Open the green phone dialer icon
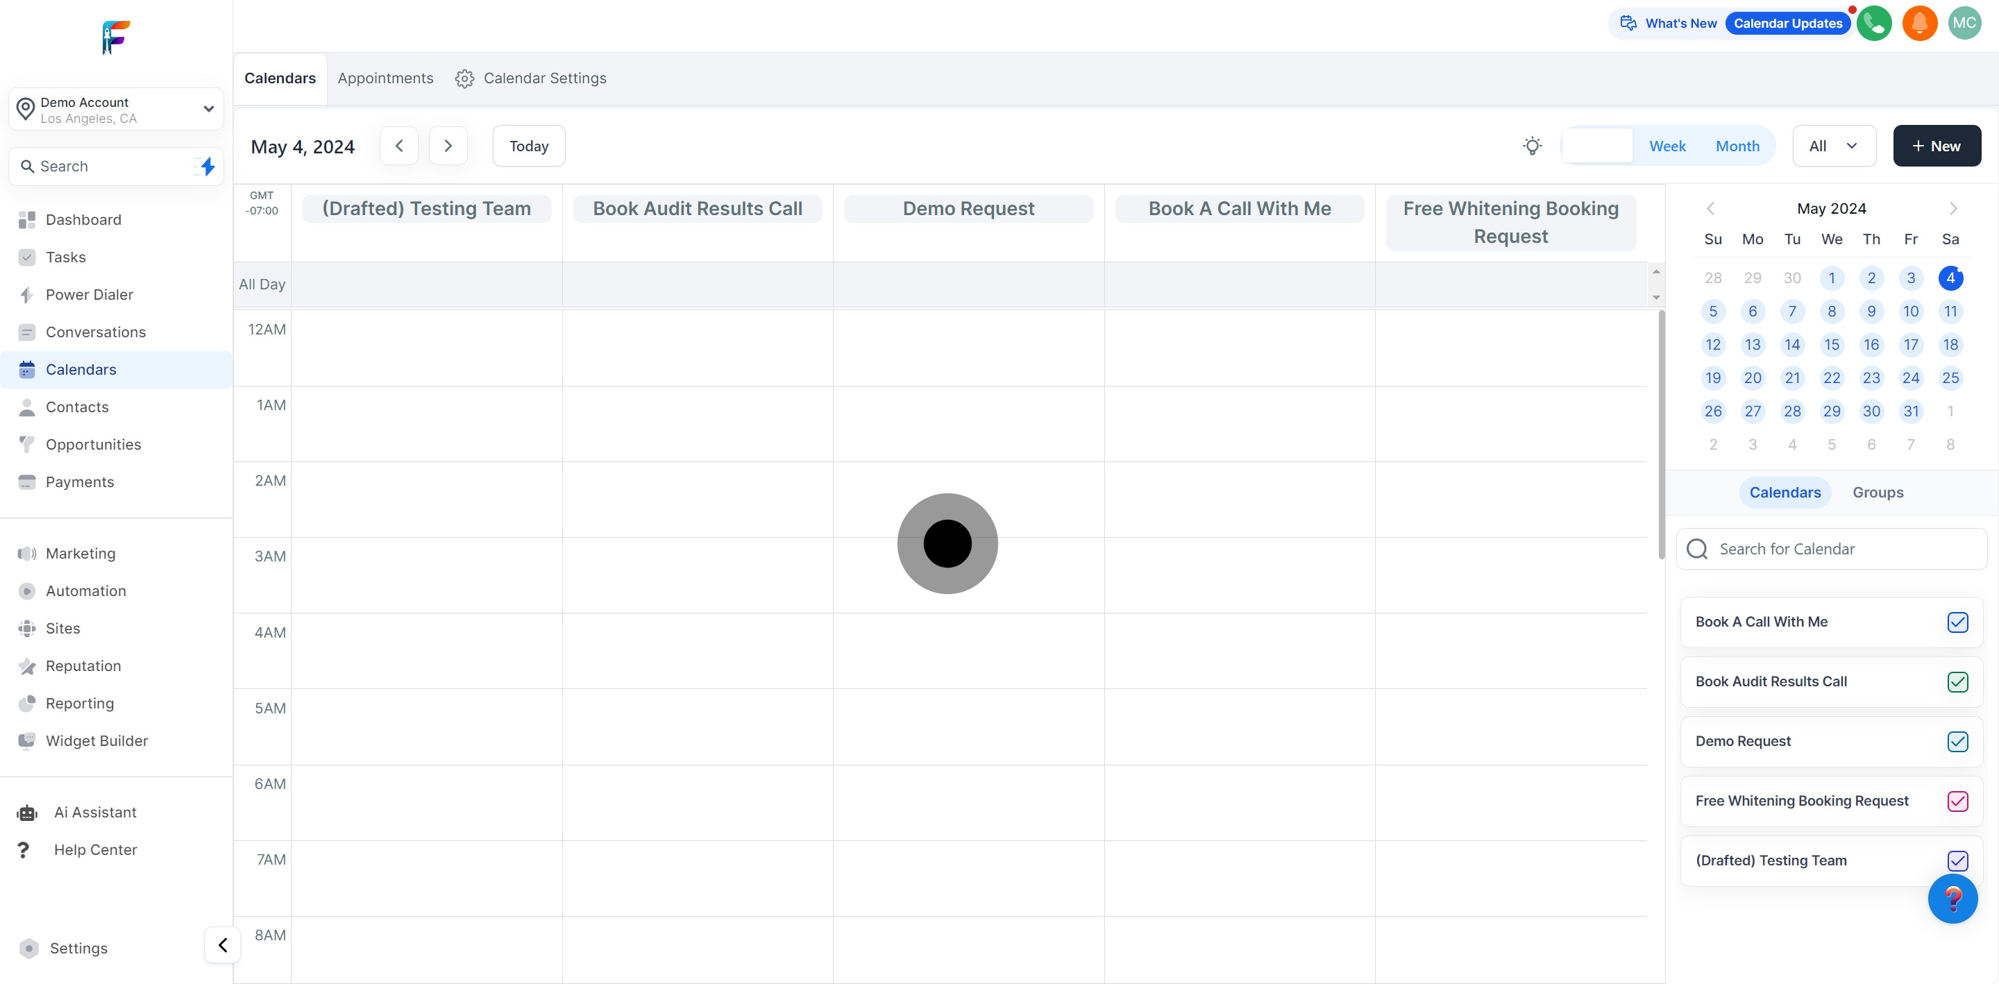The image size is (1999, 984). 1875,24
